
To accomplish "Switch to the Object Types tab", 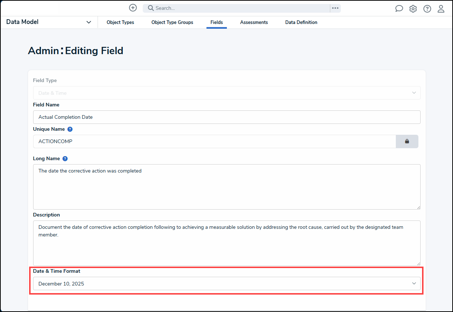I will click(x=120, y=22).
